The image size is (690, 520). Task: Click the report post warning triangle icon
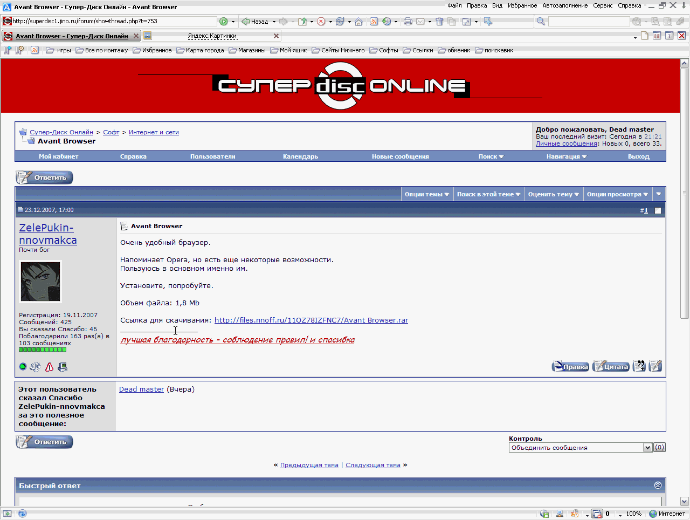coord(49,367)
